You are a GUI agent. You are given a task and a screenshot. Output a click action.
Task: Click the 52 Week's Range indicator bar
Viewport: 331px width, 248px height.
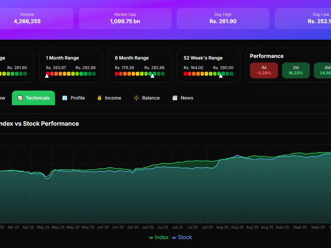(208, 74)
